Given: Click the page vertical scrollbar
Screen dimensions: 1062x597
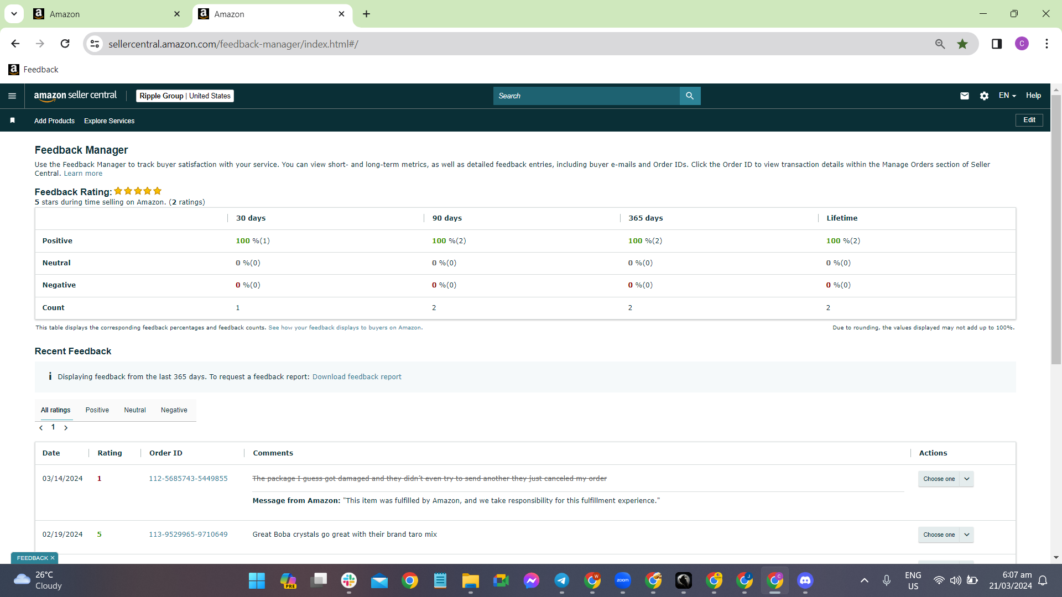Looking at the screenshot, I should [x=1056, y=229].
